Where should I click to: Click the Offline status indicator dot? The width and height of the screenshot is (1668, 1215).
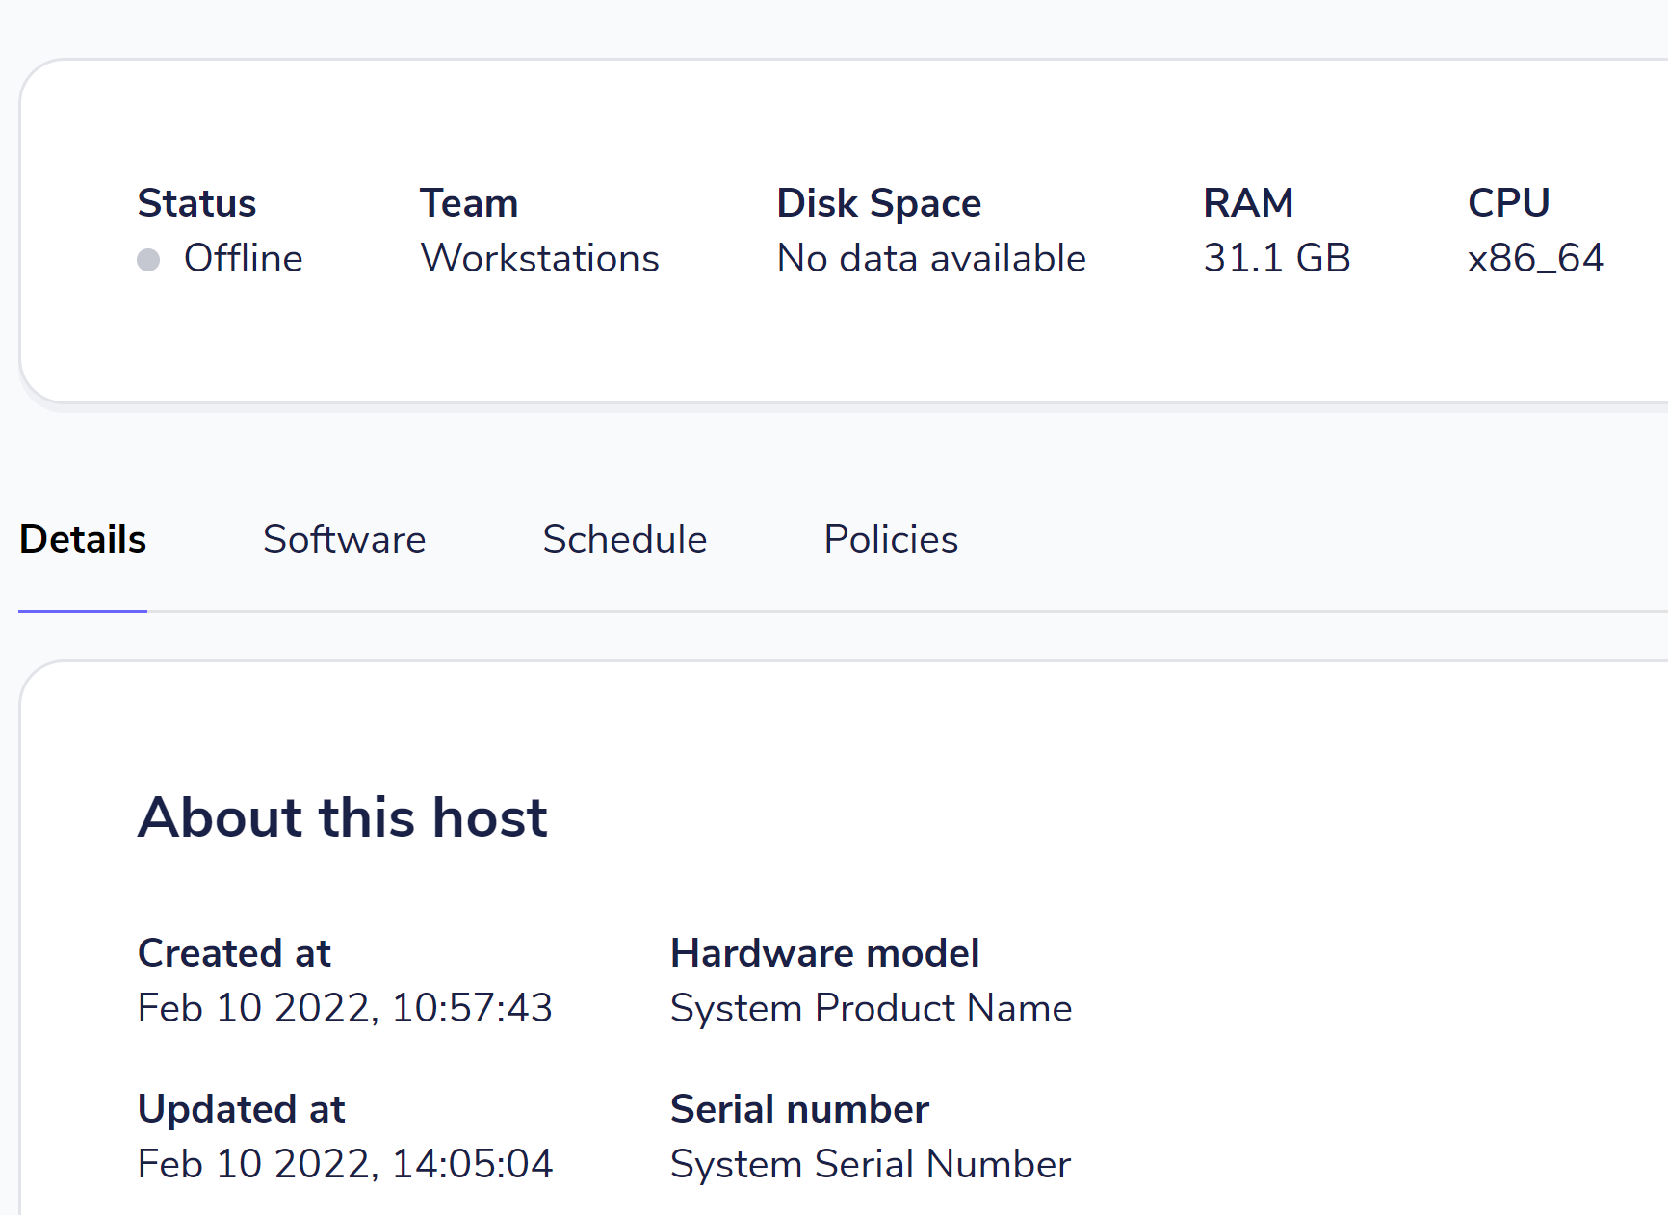point(149,259)
